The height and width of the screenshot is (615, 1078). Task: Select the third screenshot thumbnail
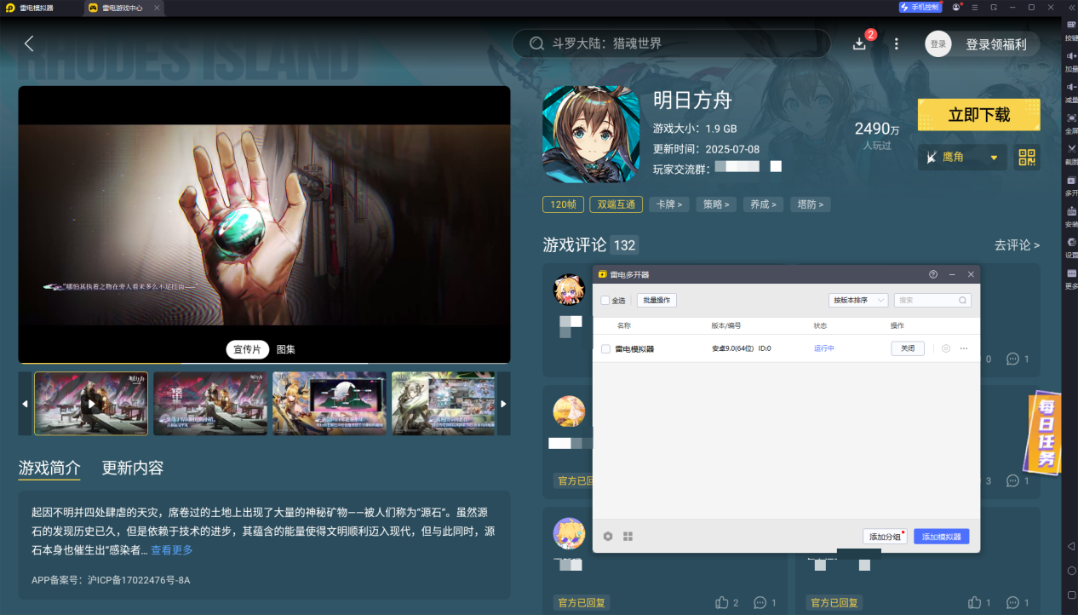330,404
